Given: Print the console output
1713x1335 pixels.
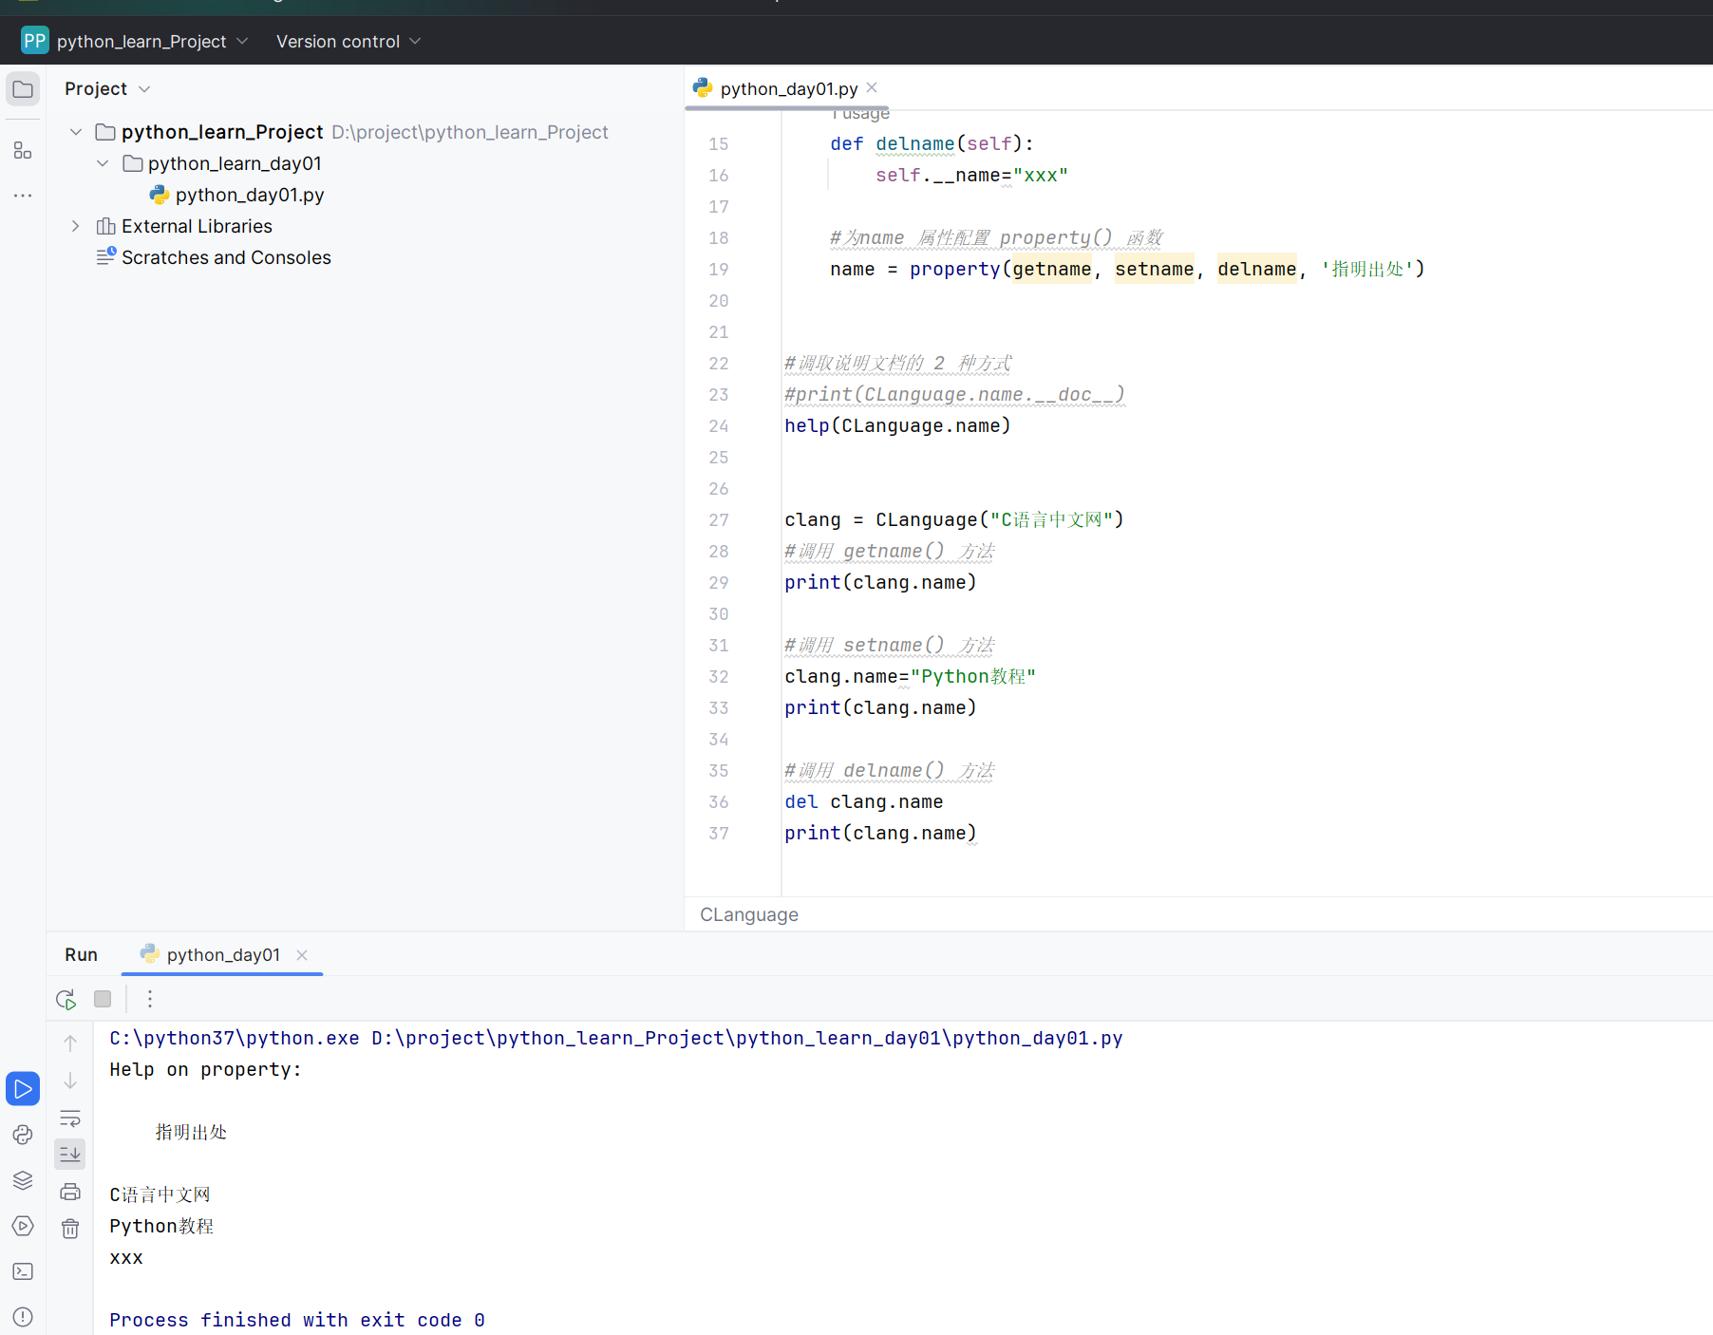Looking at the screenshot, I should (70, 1192).
